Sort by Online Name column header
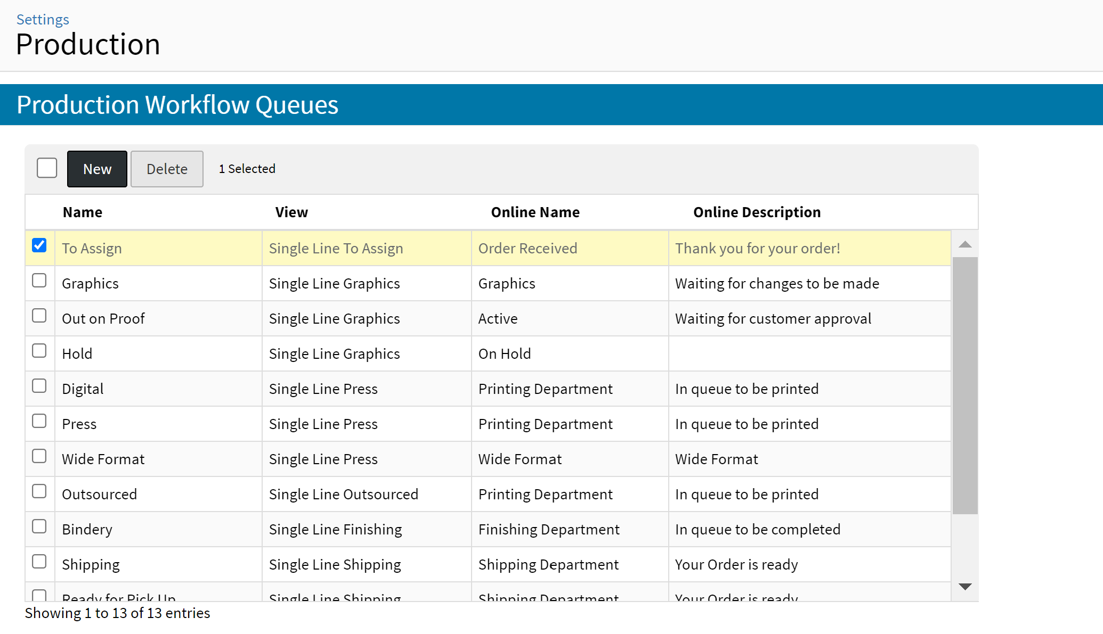 tap(535, 212)
